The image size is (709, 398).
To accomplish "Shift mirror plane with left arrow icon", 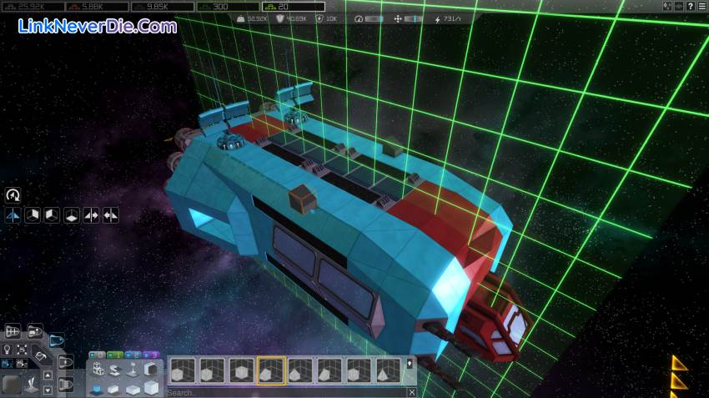I will pyautogui.click(x=111, y=215).
